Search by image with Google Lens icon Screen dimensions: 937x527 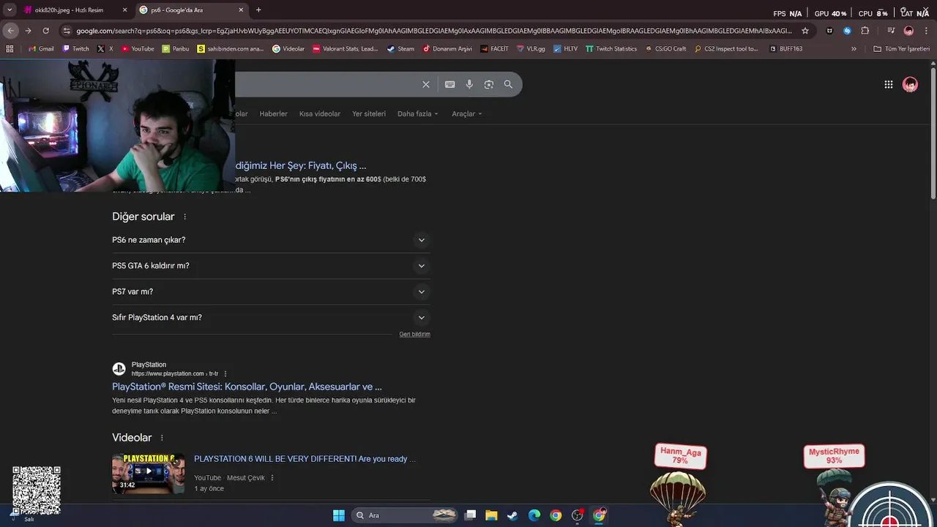489,84
